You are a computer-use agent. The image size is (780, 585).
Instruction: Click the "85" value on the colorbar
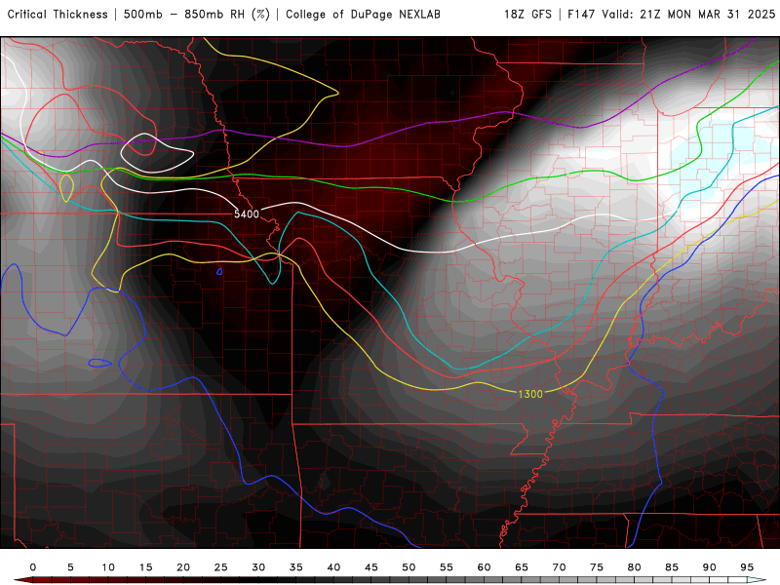pos(672,567)
